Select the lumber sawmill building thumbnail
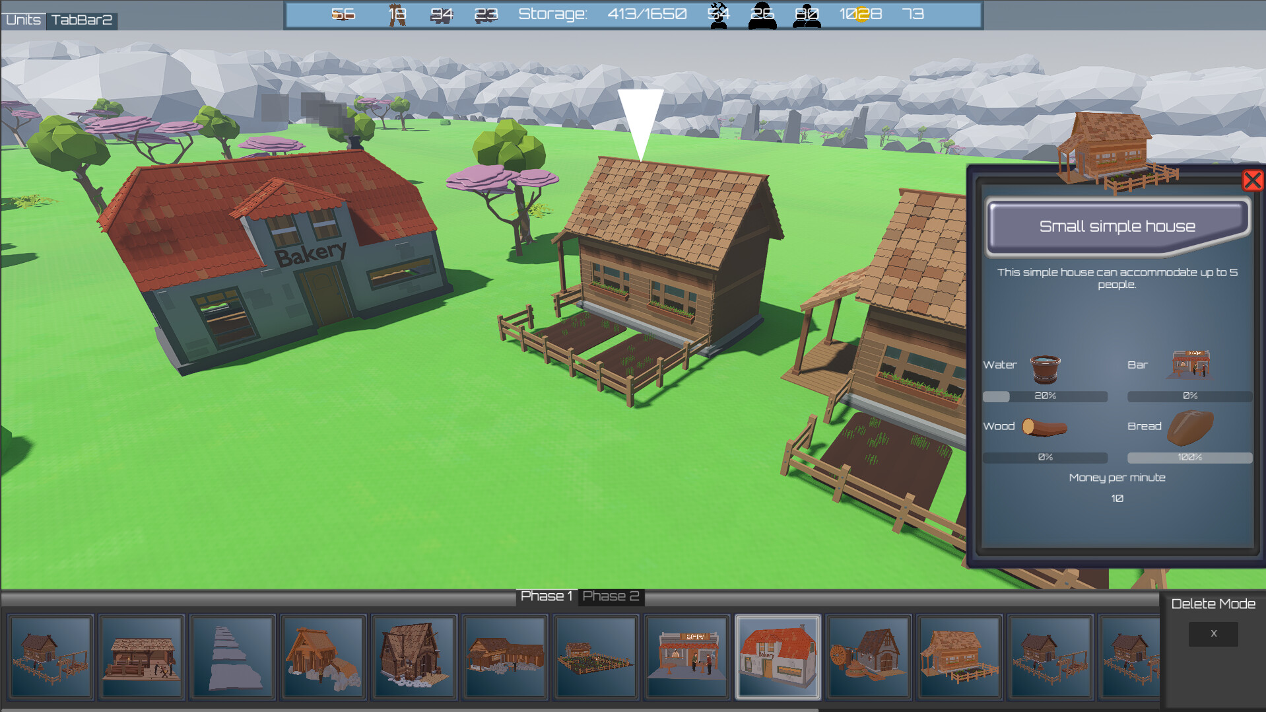Viewport: 1266px width, 712px height. pyautogui.click(x=141, y=657)
